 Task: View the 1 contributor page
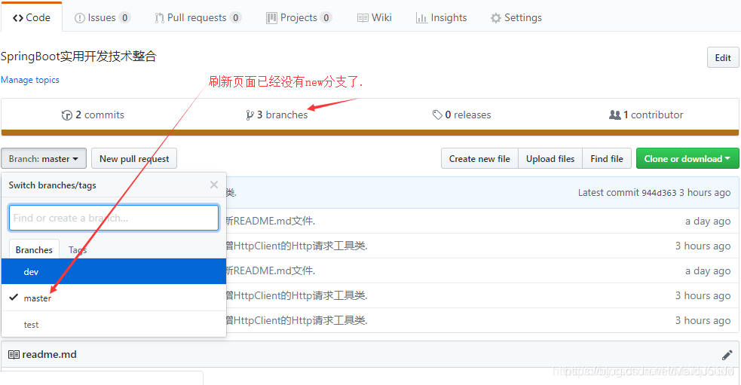click(646, 115)
